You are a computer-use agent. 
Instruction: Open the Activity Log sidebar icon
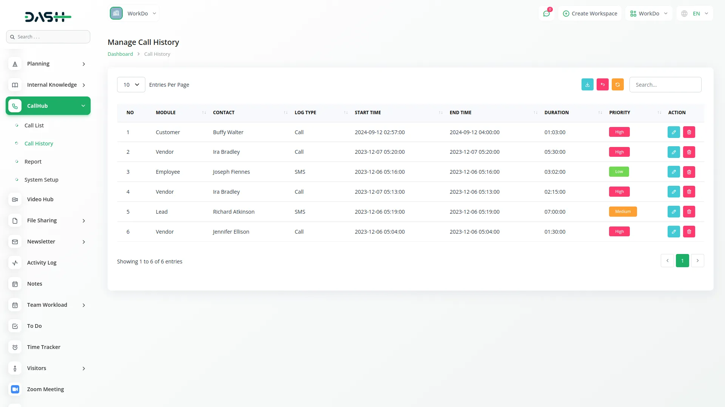[15, 263]
